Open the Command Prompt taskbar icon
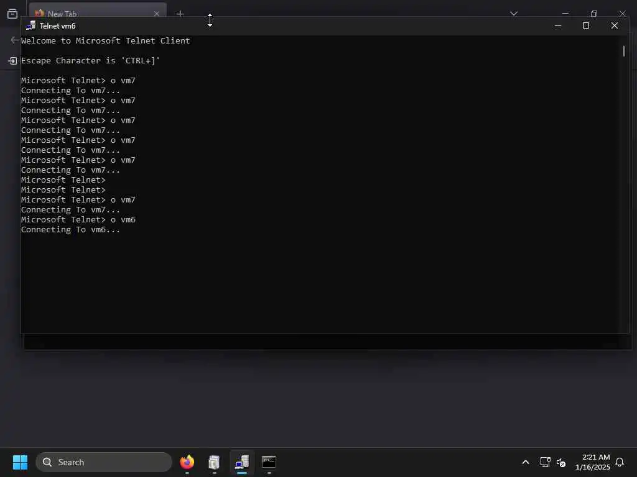Viewport: 637px width, 477px height. click(x=269, y=462)
